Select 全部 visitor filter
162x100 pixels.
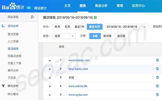pyautogui.click(x=95, y=36)
